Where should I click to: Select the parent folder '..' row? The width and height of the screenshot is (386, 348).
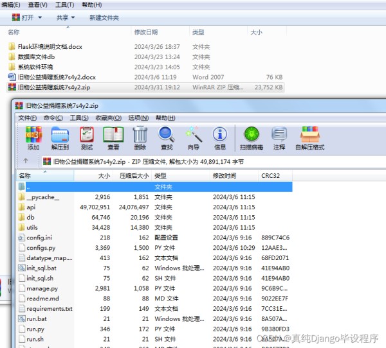155,187
